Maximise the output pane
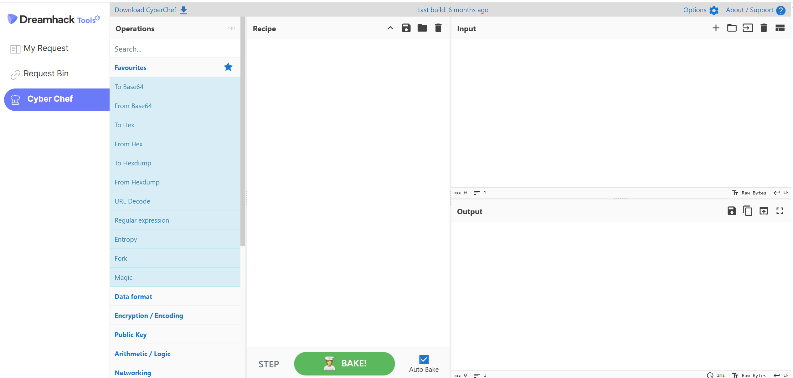This screenshot has height=378, width=793. point(780,211)
